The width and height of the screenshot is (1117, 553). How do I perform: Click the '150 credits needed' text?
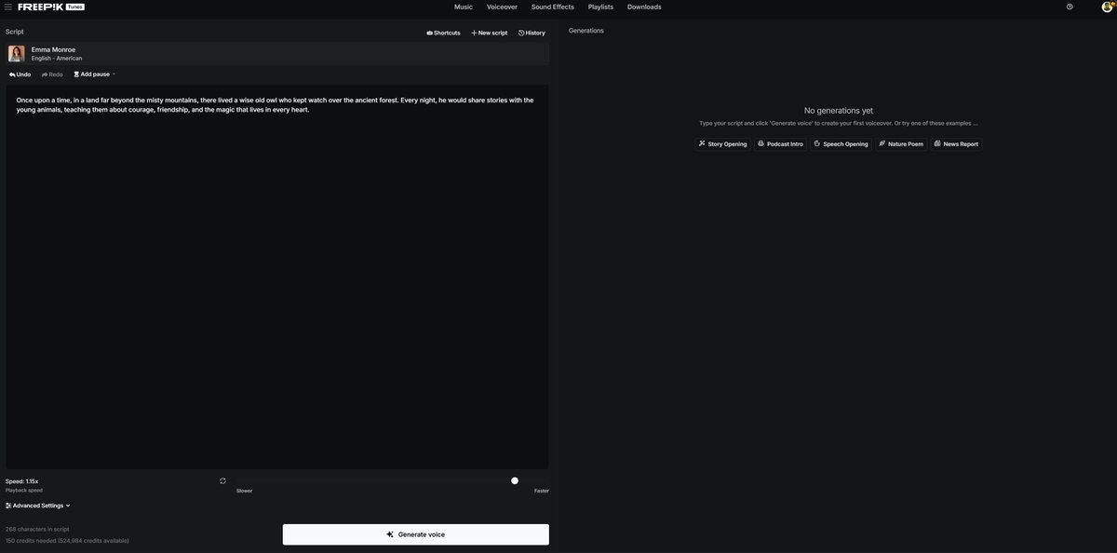point(67,541)
